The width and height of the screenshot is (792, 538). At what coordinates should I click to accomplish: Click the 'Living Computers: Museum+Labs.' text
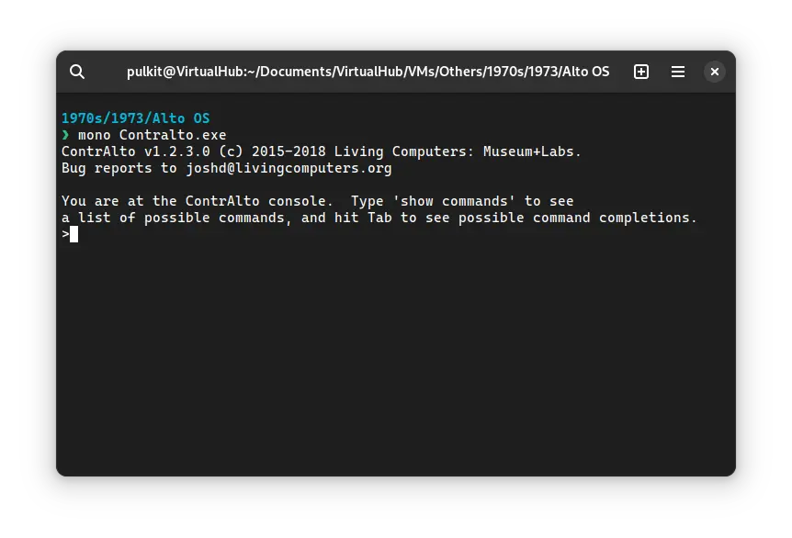point(458,151)
